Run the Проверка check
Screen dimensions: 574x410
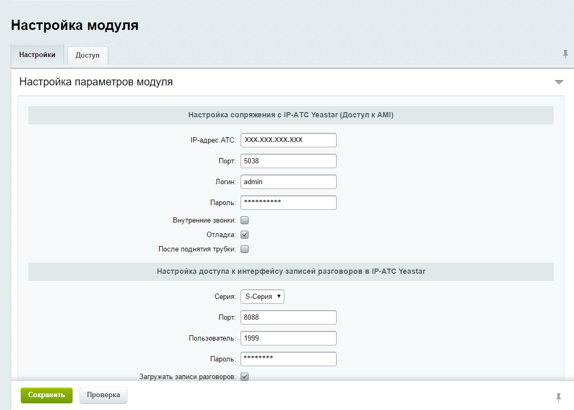pyautogui.click(x=103, y=395)
